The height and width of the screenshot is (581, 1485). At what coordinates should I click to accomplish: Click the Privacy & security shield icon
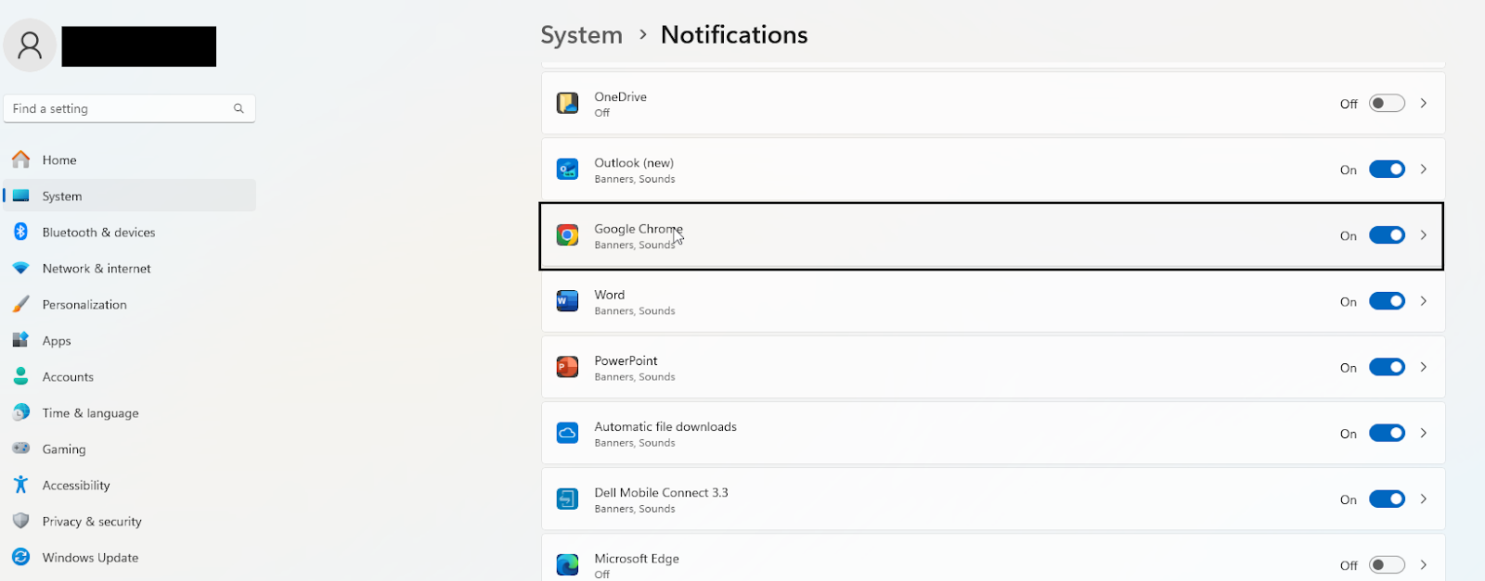click(20, 521)
